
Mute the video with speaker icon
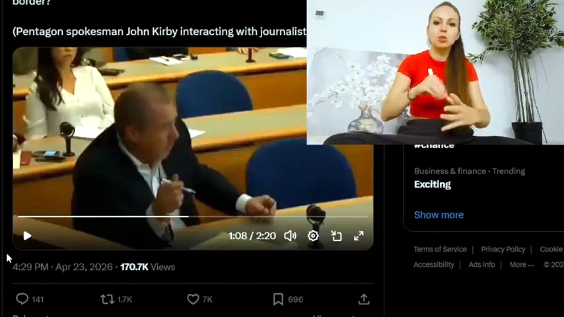pyautogui.click(x=290, y=236)
